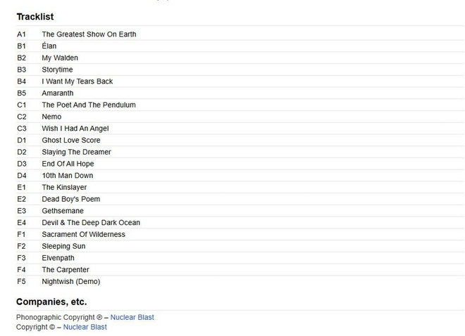Click track position A1
The width and height of the screenshot is (465, 336).
pos(21,34)
